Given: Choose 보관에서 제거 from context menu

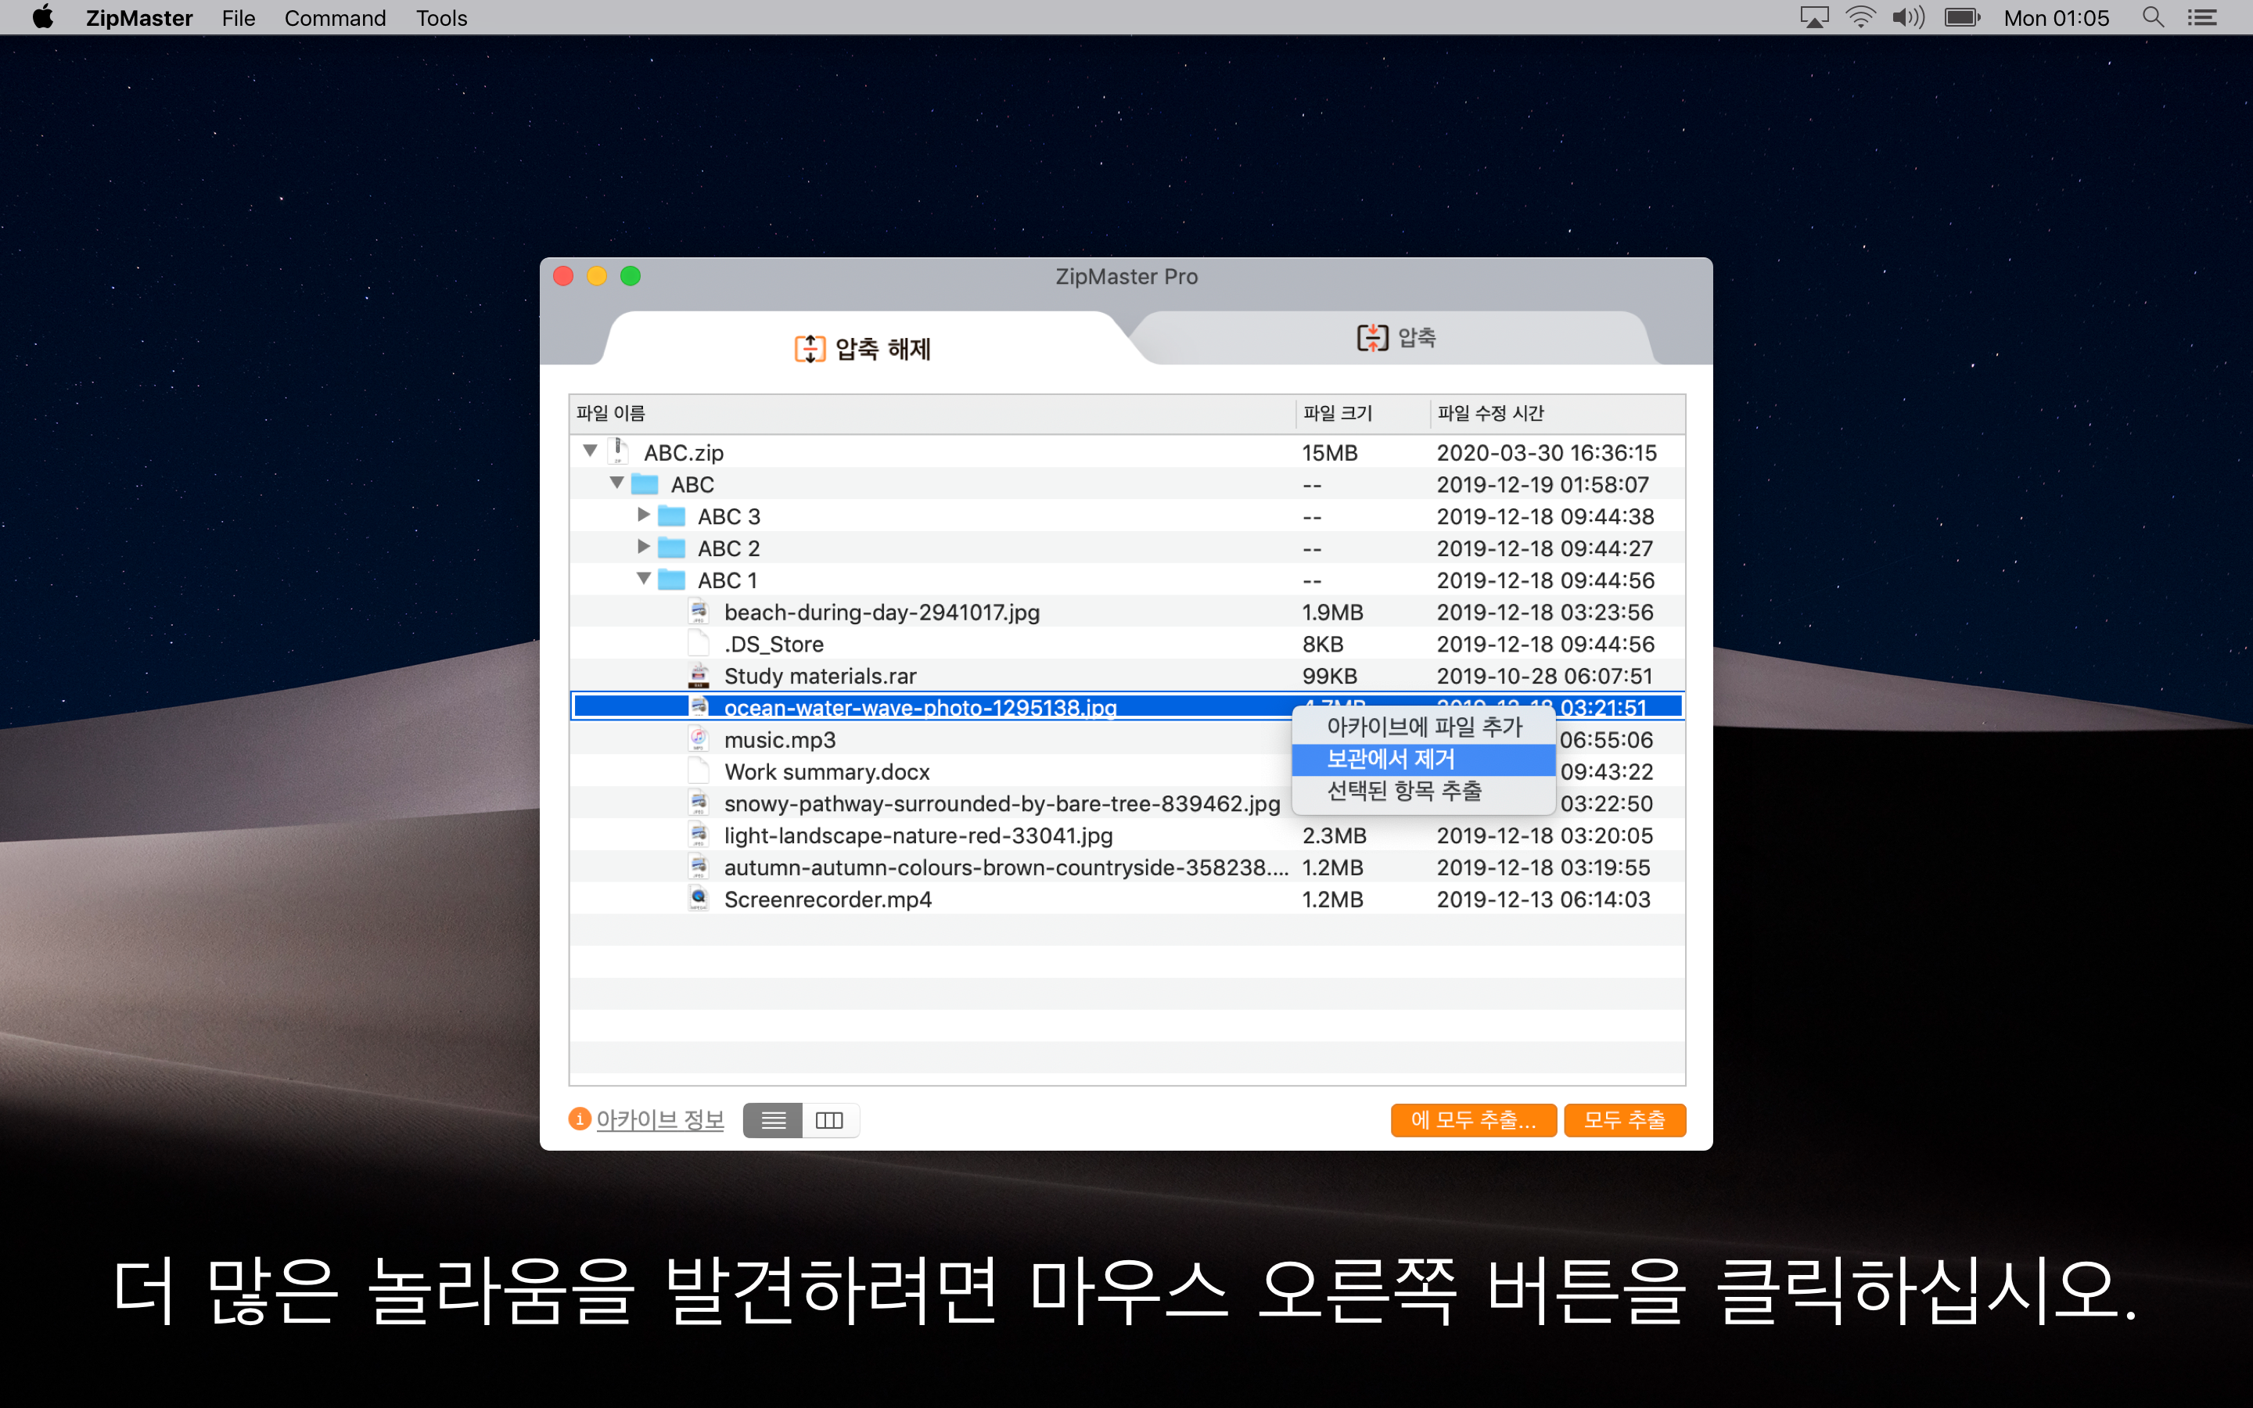Looking at the screenshot, I should (x=1424, y=759).
